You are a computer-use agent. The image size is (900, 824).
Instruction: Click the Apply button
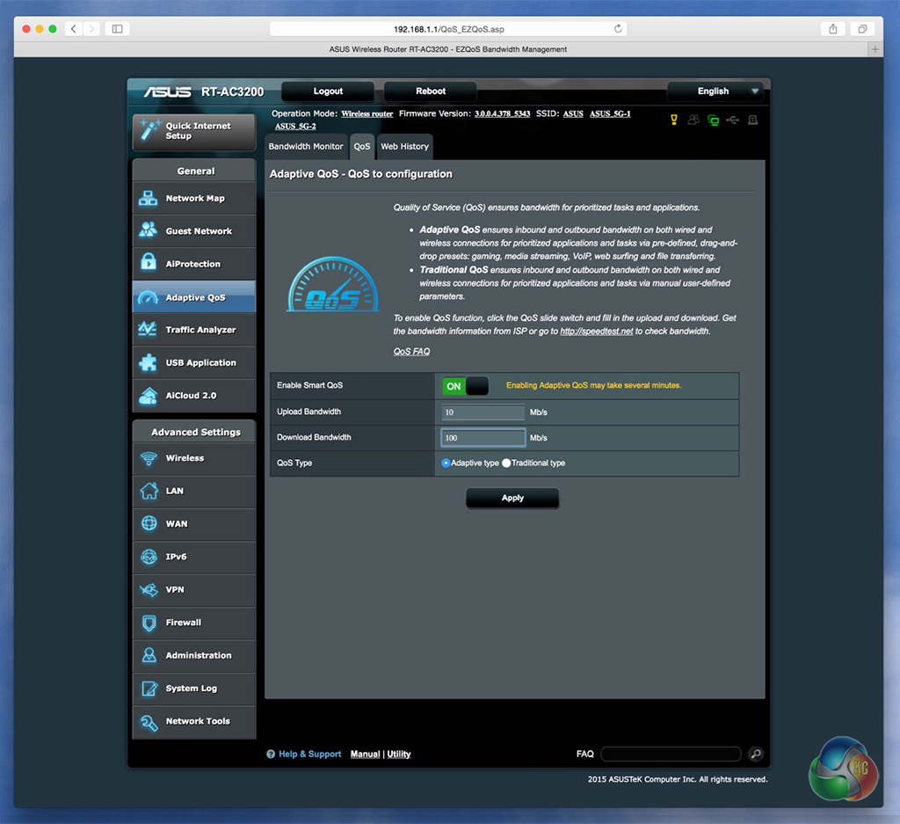(512, 498)
